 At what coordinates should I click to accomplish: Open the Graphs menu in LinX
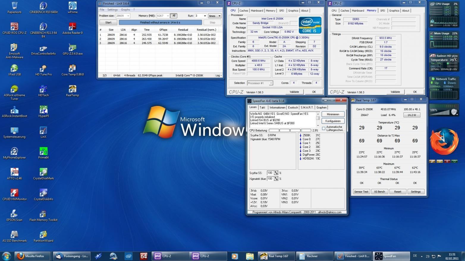tap(125, 9)
